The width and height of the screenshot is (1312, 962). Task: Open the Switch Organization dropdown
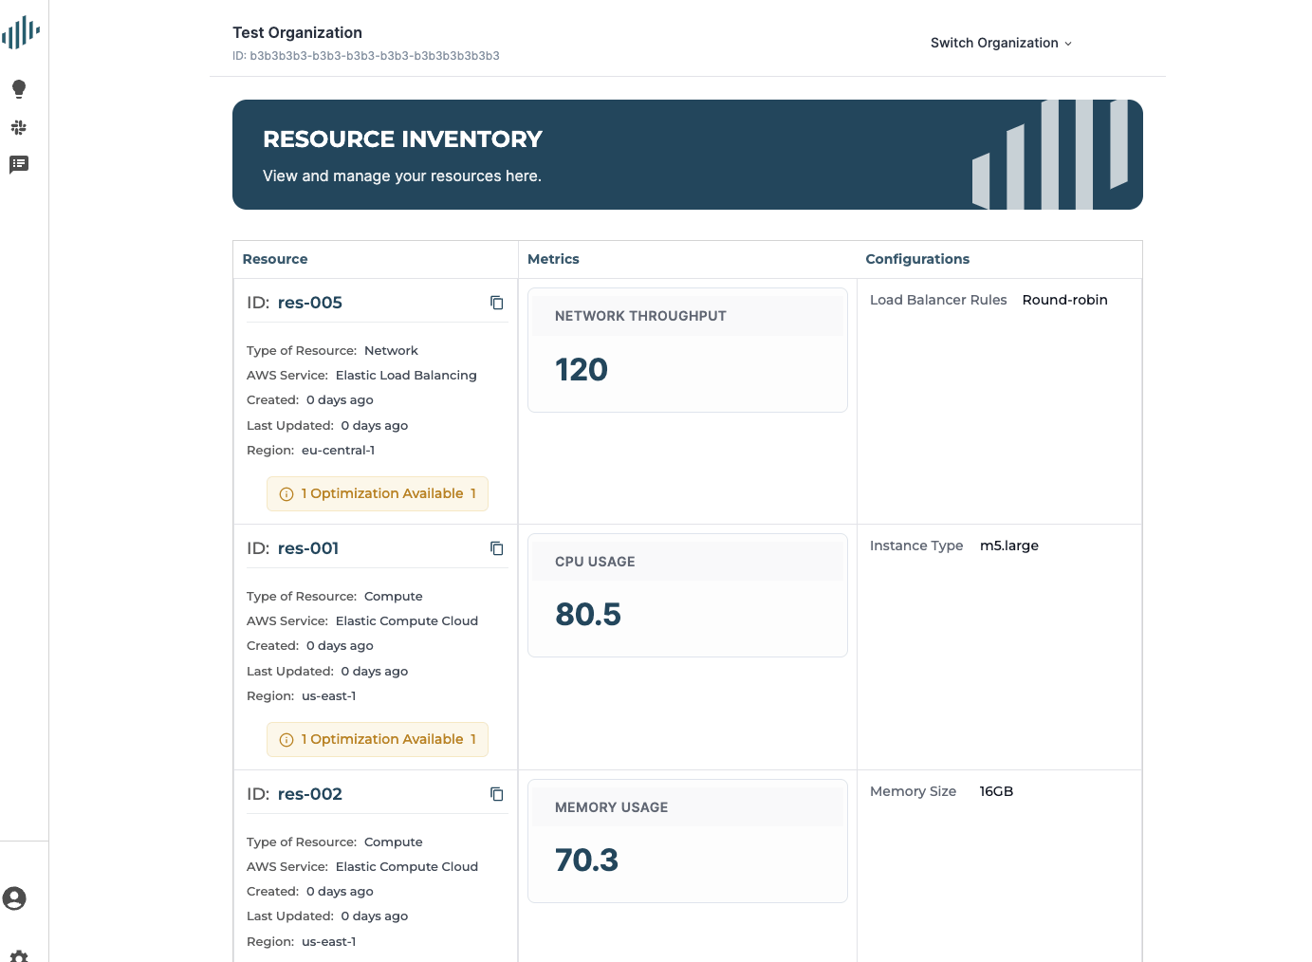tap(1001, 43)
